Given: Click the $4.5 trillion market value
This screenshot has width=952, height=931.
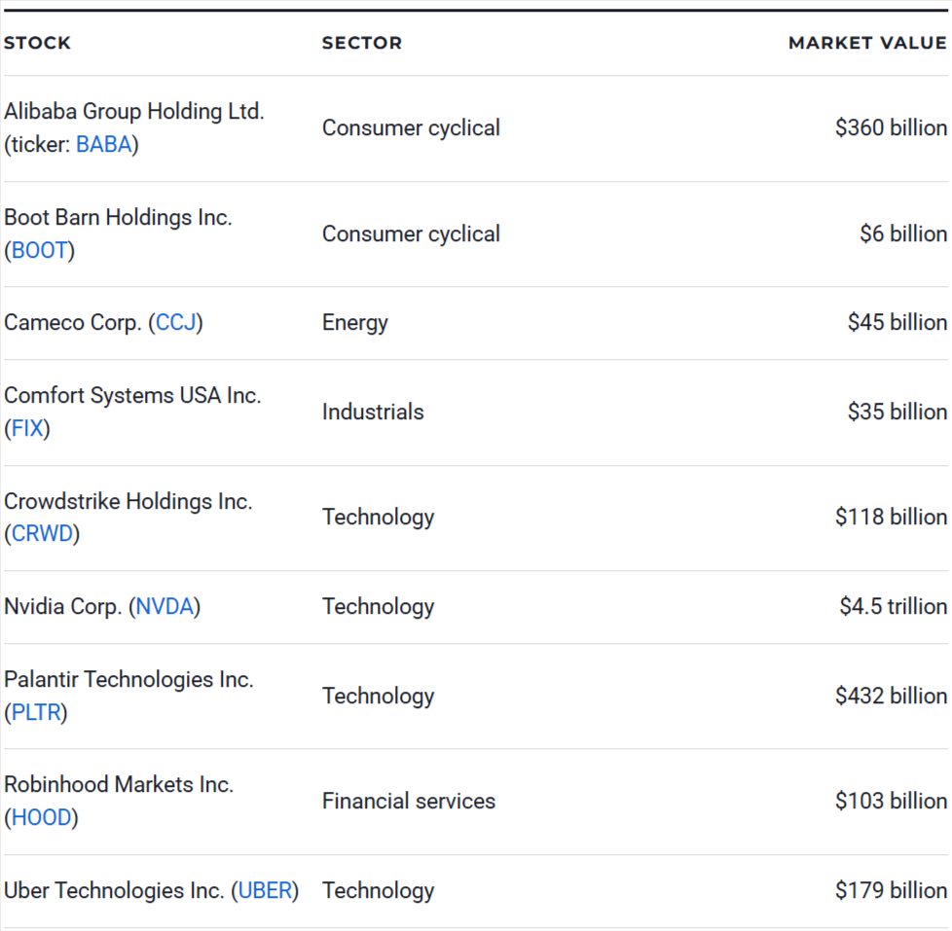Looking at the screenshot, I should pos(894,606).
